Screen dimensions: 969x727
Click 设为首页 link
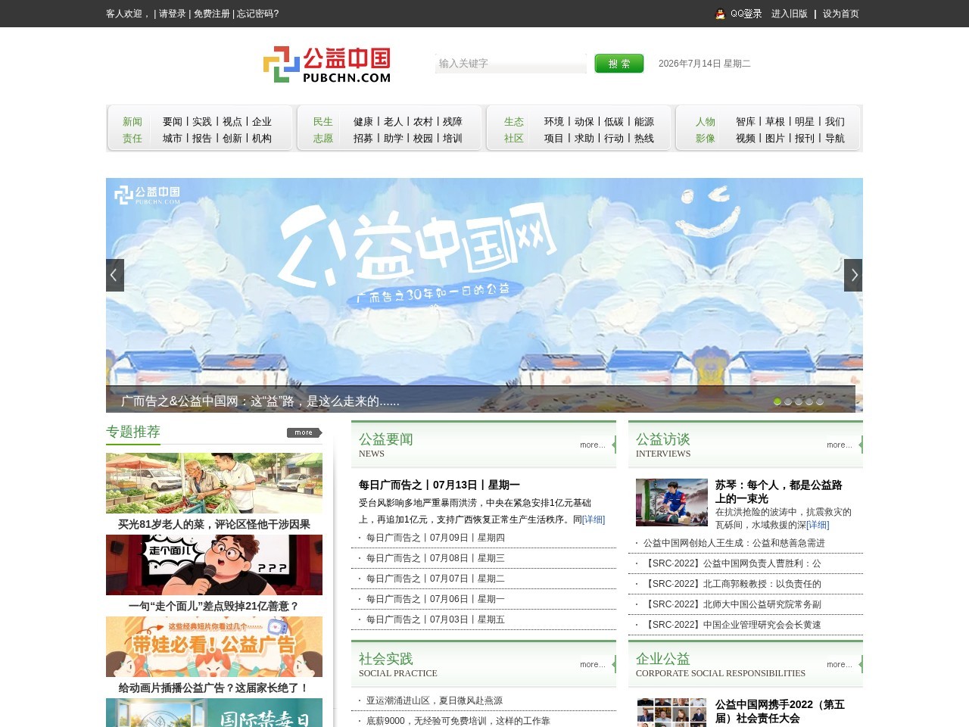pos(841,14)
